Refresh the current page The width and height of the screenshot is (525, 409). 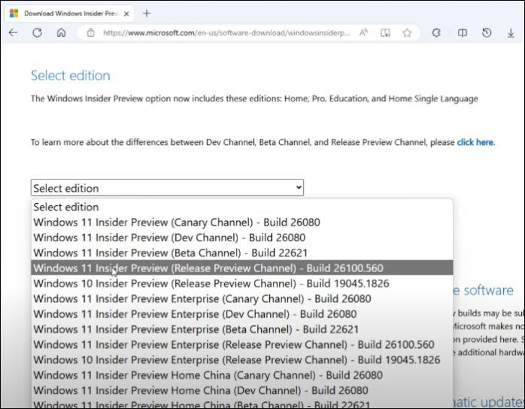tap(37, 33)
